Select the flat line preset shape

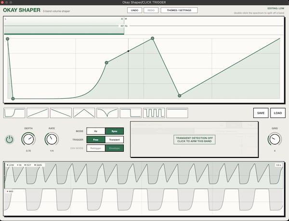point(177,113)
